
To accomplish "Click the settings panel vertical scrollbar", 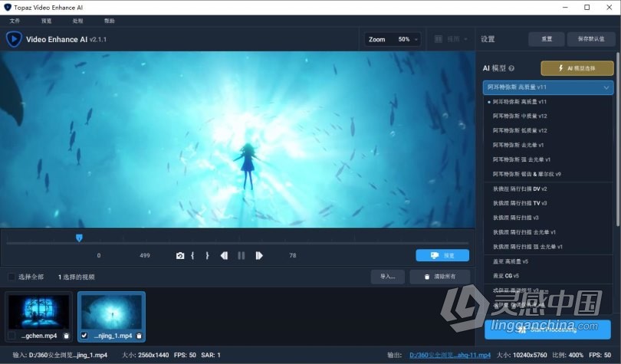I will [x=618, y=139].
